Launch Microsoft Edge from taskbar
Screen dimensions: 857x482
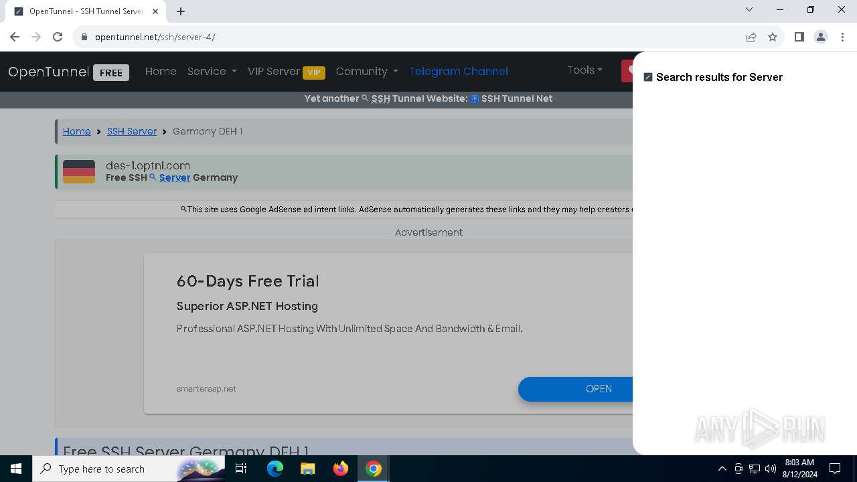coord(275,469)
